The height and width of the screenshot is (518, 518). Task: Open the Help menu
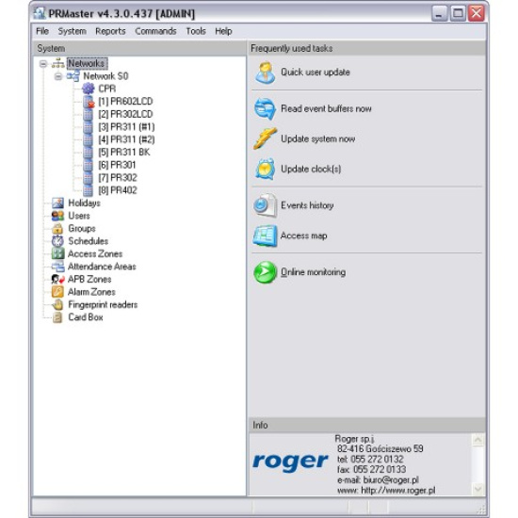(x=223, y=31)
